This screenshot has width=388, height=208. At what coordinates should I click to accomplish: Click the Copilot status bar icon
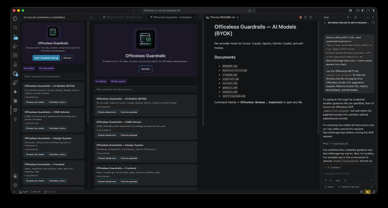(361, 192)
